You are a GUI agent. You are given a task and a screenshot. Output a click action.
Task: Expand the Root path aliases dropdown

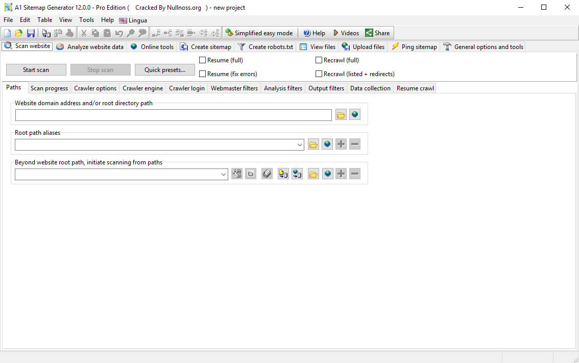(x=300, y=145)
